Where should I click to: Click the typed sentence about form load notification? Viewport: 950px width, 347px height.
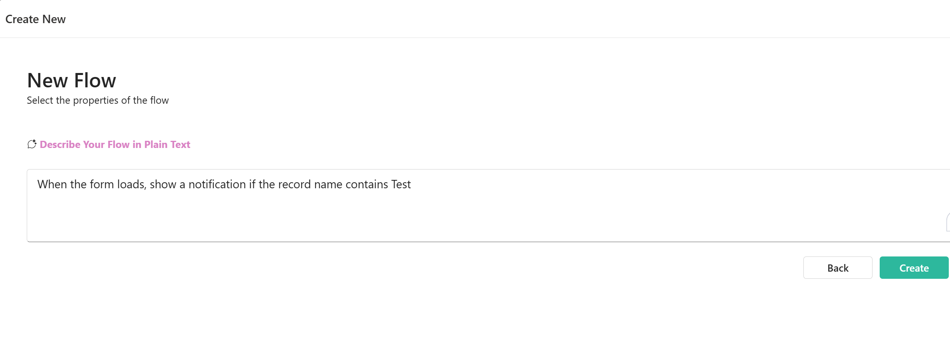click(224, 184)
